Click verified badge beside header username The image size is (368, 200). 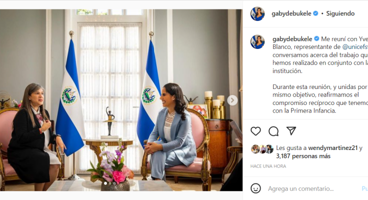(315, 13)
